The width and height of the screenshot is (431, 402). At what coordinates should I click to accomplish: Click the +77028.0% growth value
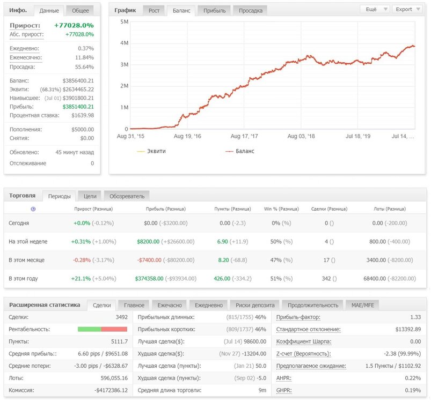74,26
